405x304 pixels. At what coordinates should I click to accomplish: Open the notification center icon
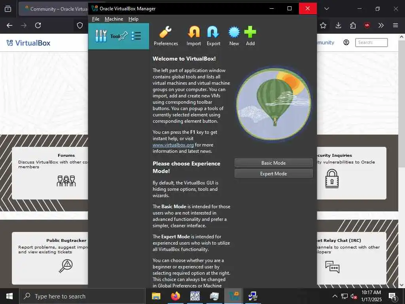pos(392,296)
